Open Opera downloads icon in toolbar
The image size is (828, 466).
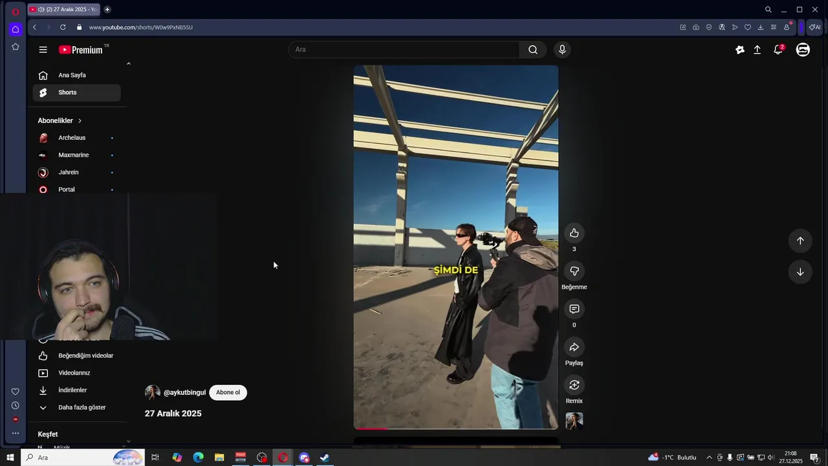tap(761, 27)
